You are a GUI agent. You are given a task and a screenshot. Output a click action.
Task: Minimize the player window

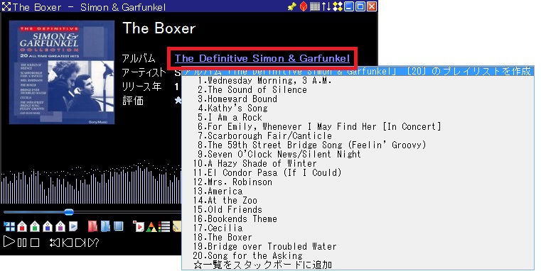pyautogui.click(x=349, y=6)
